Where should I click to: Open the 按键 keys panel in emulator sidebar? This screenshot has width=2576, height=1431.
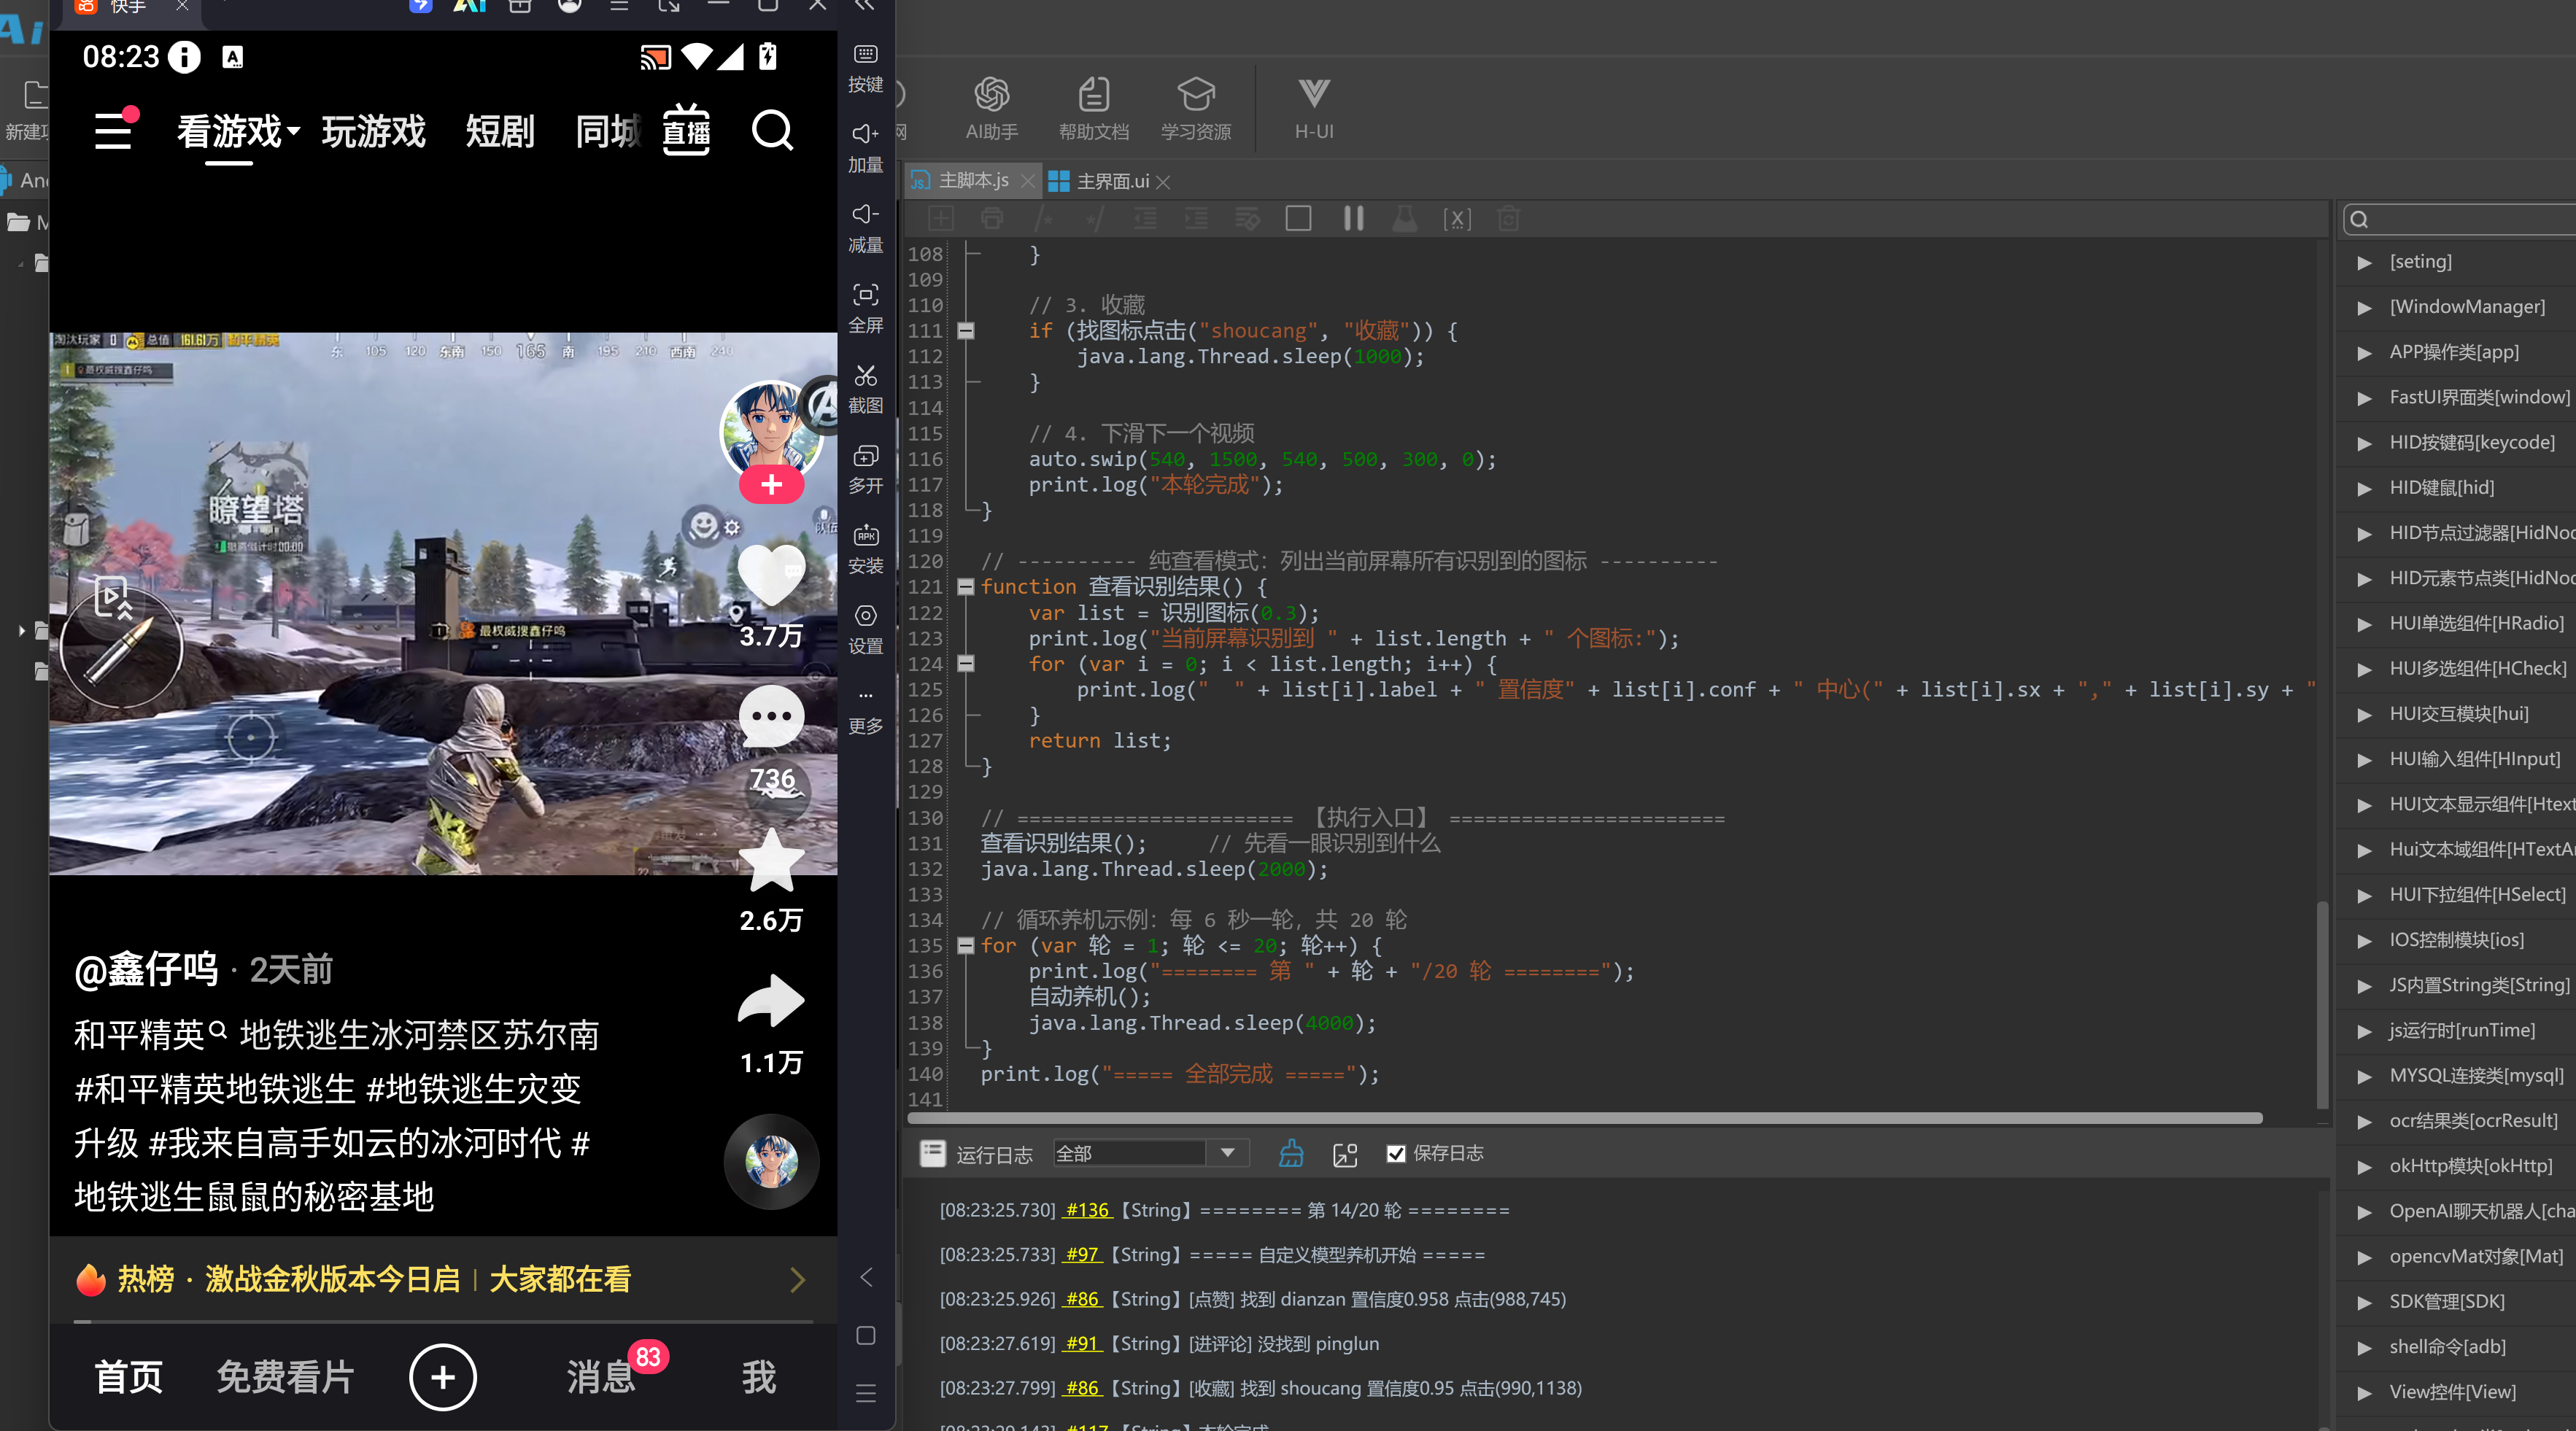865,68
